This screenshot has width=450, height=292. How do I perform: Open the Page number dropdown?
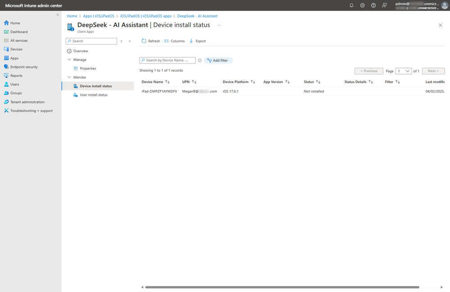[x=404, y=71]
